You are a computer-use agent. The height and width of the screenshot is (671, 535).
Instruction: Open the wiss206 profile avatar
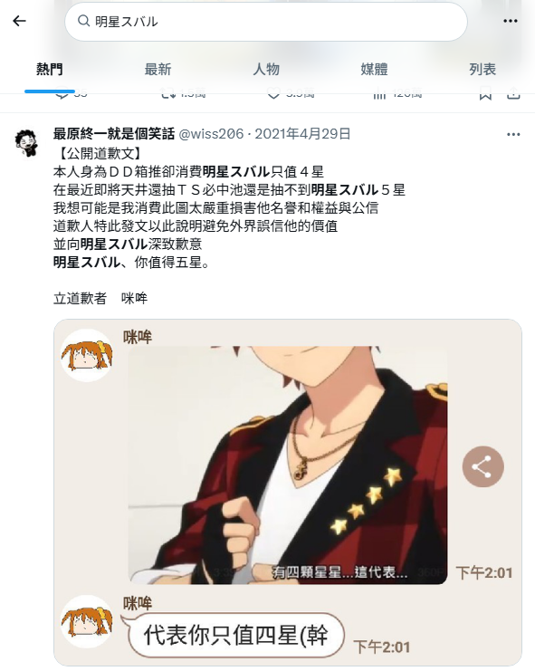pos(26,143)
